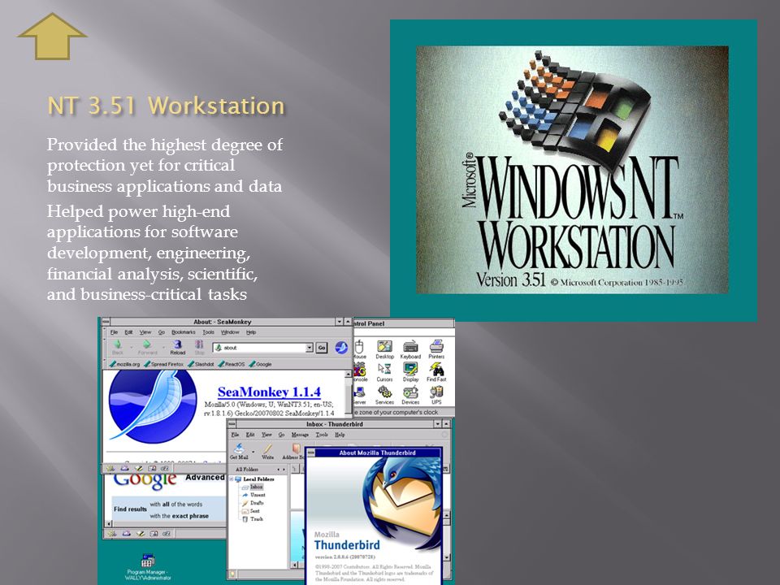Click the large SeaMonkey logo on about page
The image size is (780, 585).
(153, 406)
